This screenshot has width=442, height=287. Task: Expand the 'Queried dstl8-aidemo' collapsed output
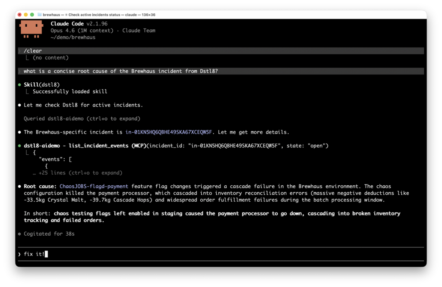click(82, 119)
